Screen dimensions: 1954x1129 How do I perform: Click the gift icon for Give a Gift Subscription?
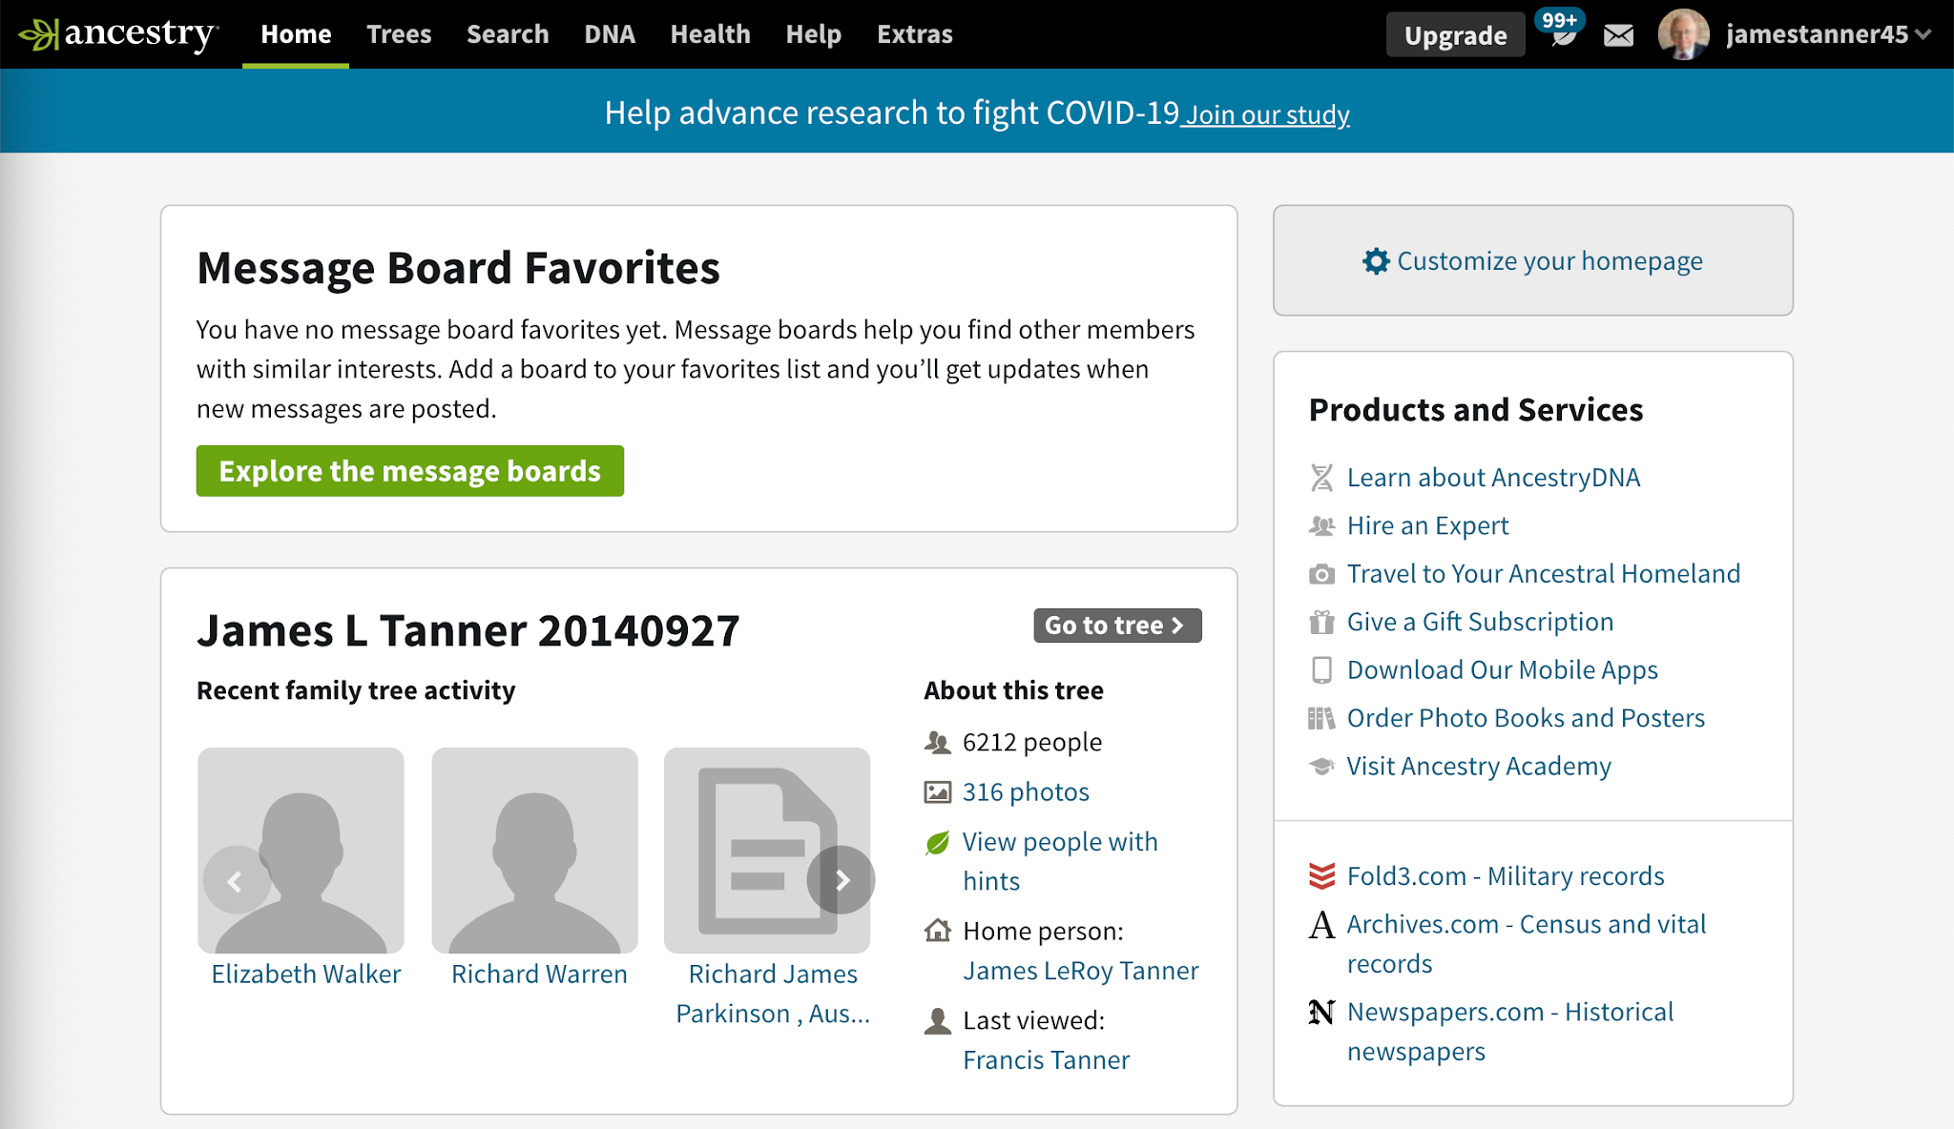click(x=1320, y=622)
